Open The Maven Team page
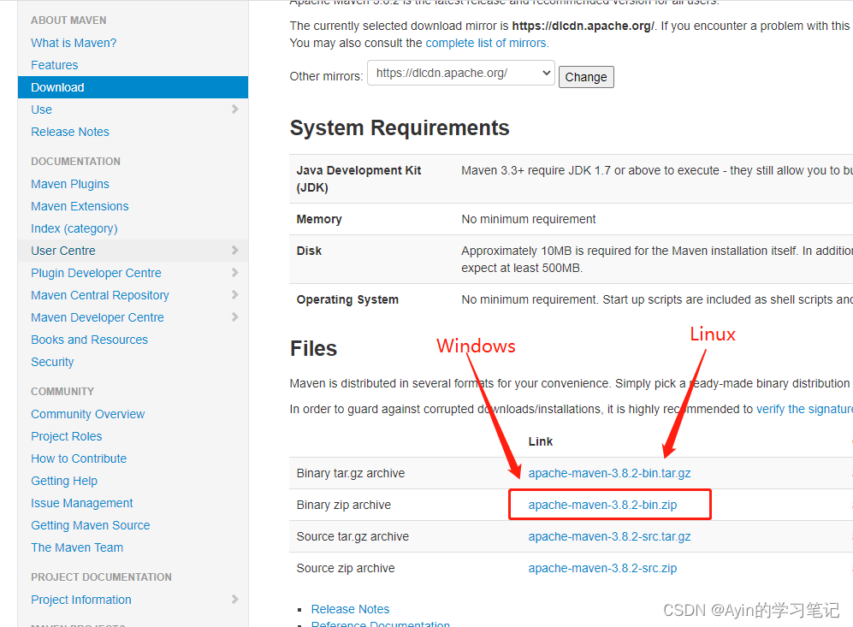The height and width of the screenshot is (627, 853). click(x=77, y=547)
